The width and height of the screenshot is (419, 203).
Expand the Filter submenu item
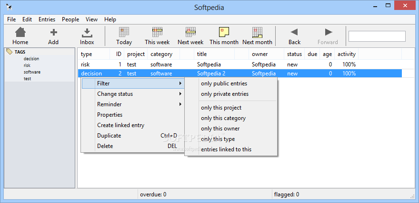point(133,83)
